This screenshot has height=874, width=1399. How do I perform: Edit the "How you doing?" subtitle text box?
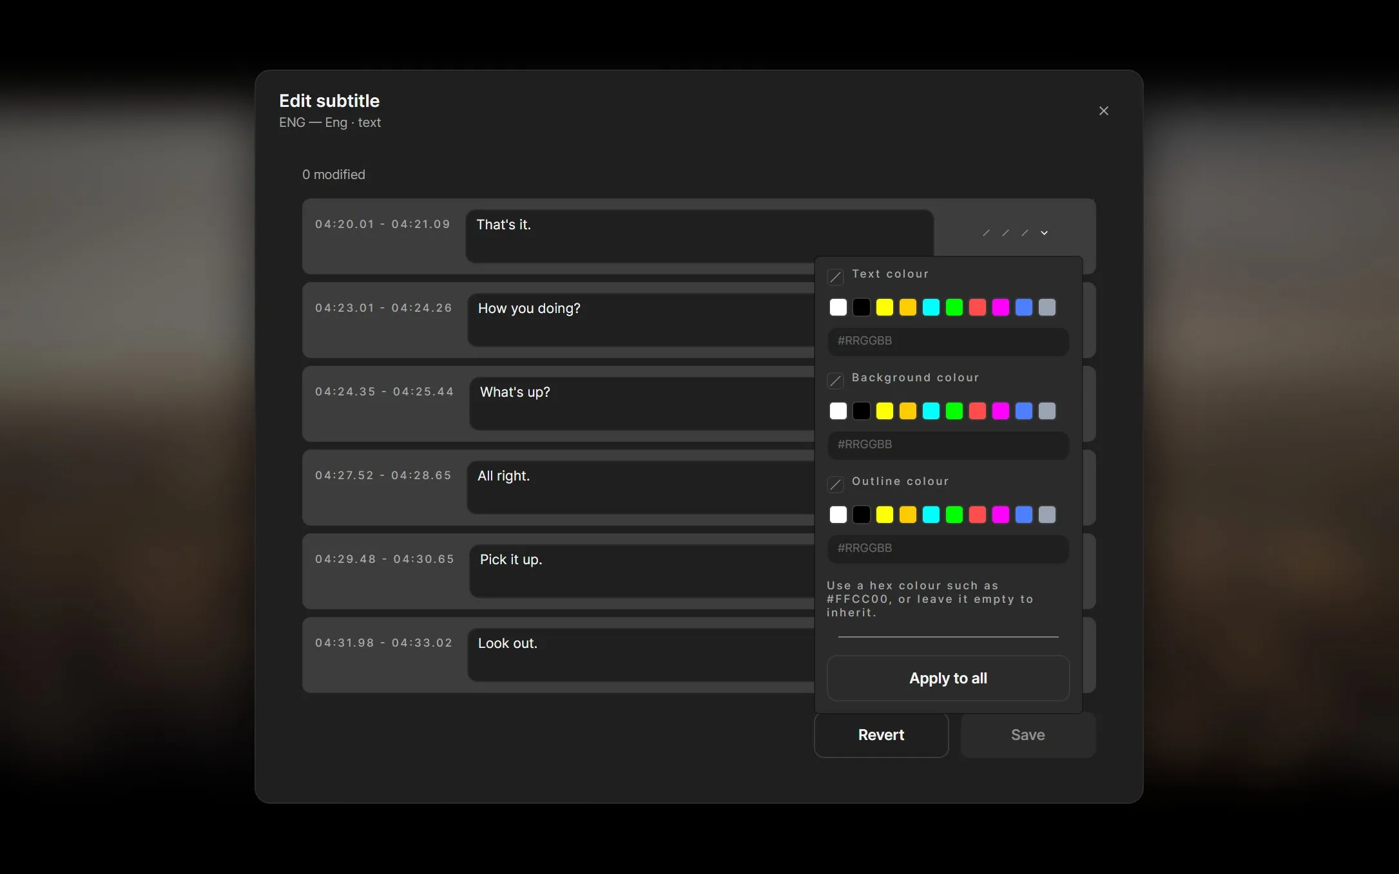641,319
